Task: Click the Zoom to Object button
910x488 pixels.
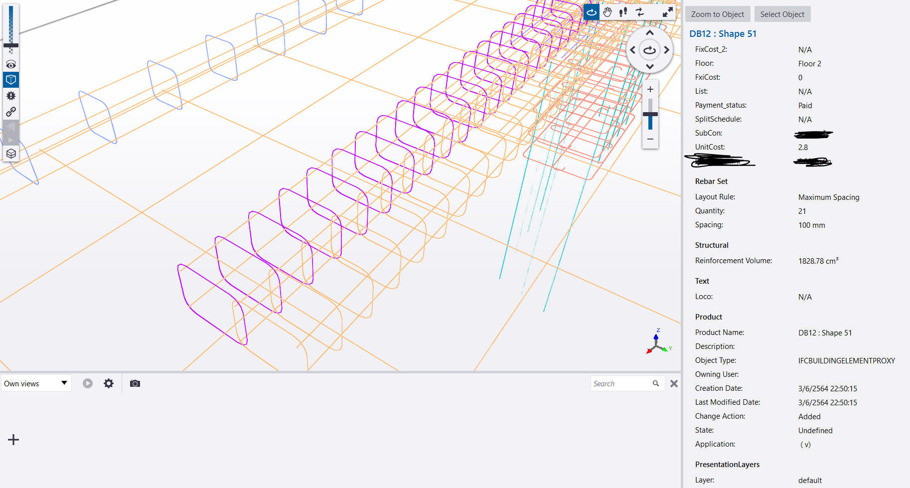Action: point(717,14)
